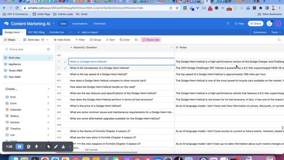Click the search magnifier in toolbar

click(x=279, y=40)
